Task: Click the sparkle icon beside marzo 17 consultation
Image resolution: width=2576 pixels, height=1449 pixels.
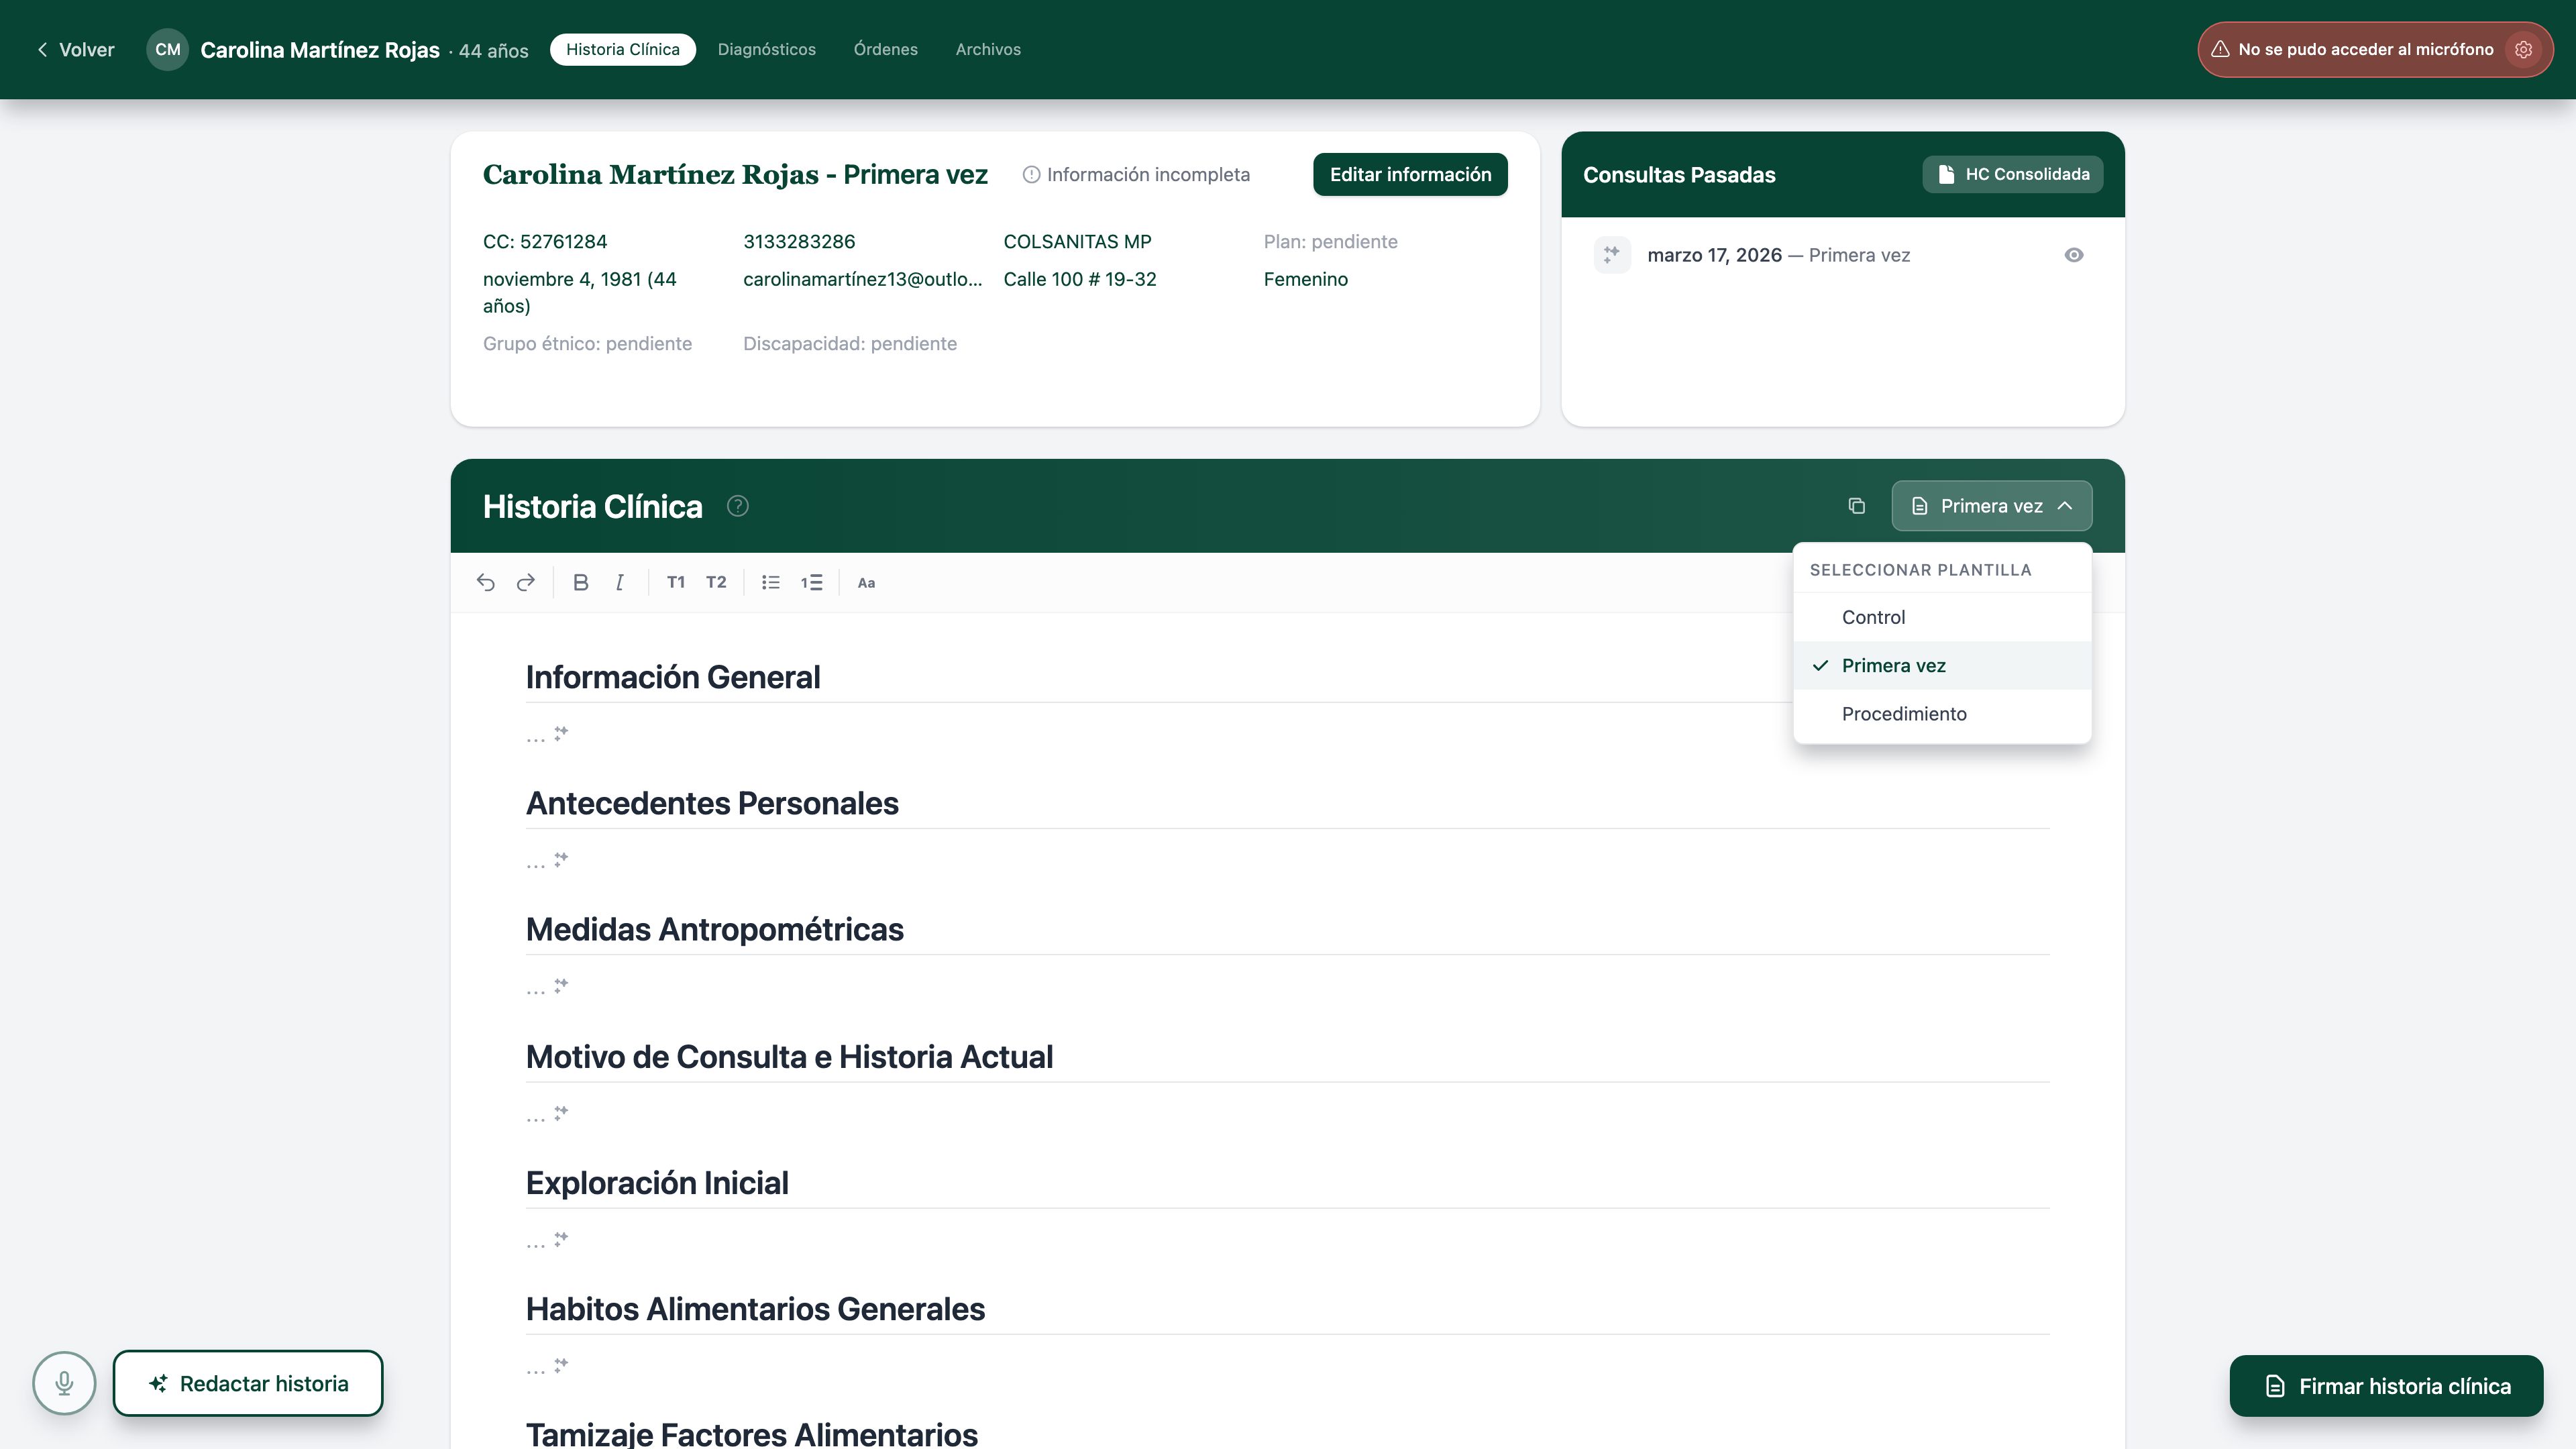Action: tap(1612, 255)
